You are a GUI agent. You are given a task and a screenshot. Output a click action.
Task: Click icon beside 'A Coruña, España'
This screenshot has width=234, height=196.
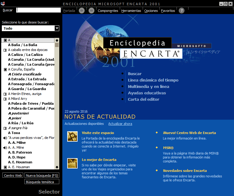[5, 70]
